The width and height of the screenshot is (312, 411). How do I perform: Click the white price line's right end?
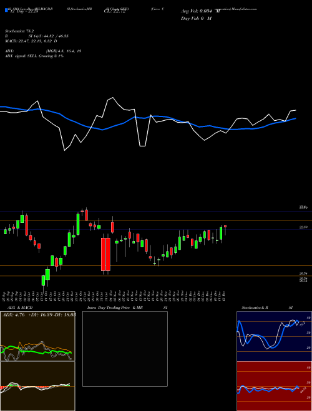295,110
